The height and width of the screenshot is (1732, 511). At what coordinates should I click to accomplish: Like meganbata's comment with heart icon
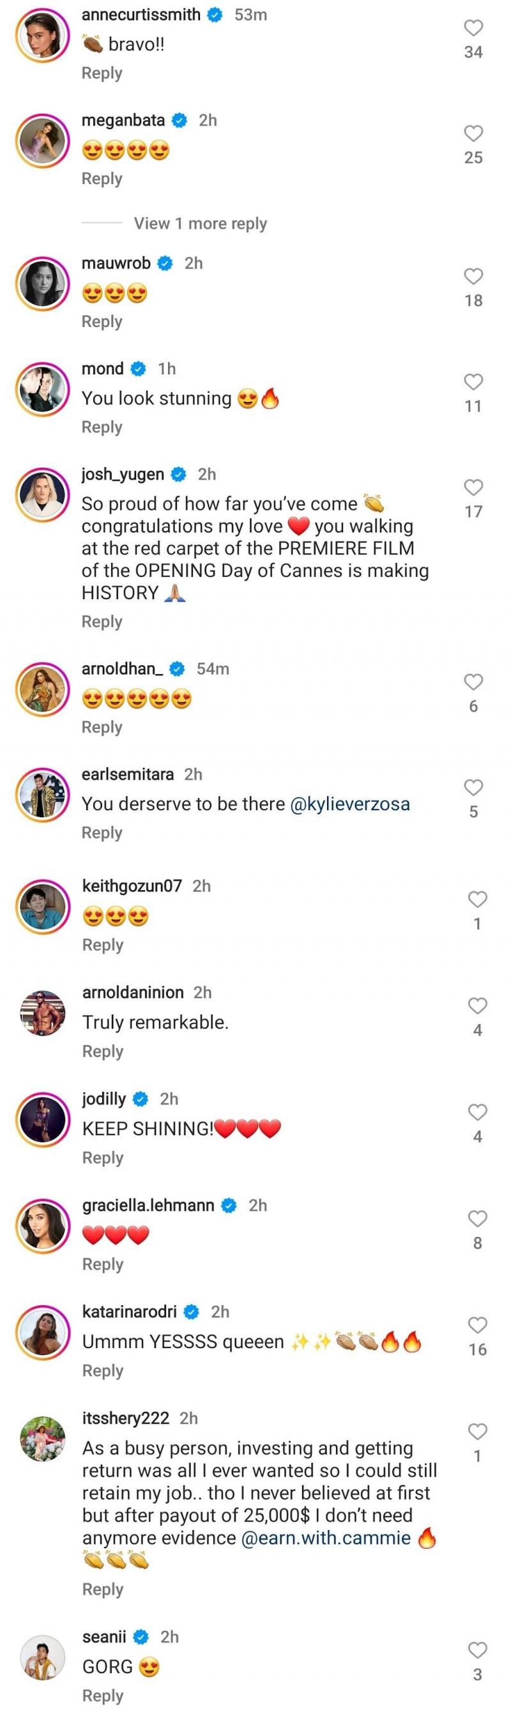click(x=473, y=133)
